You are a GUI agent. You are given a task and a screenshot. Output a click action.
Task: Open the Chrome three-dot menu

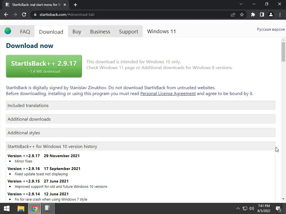280,14
